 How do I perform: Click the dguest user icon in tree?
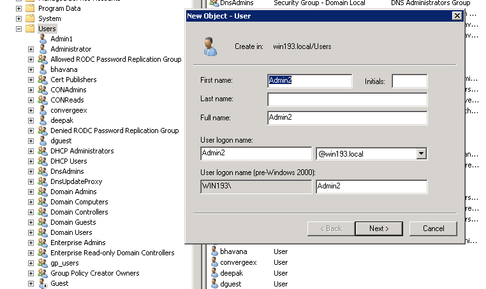[43, 141]
